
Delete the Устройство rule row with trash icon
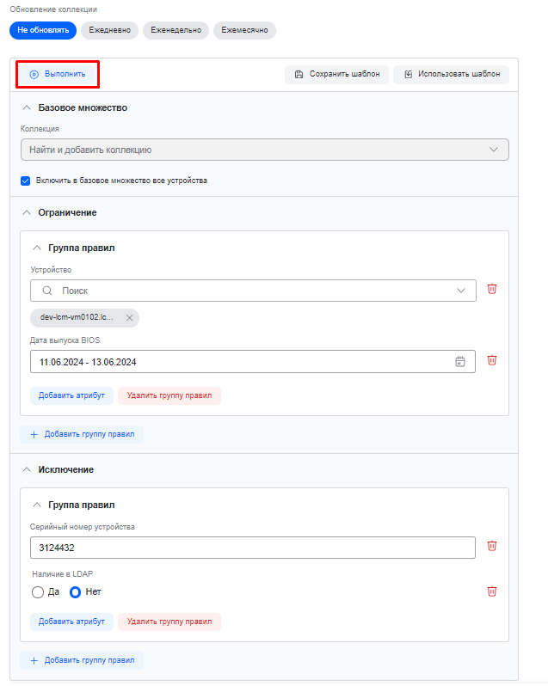[492, 290]
